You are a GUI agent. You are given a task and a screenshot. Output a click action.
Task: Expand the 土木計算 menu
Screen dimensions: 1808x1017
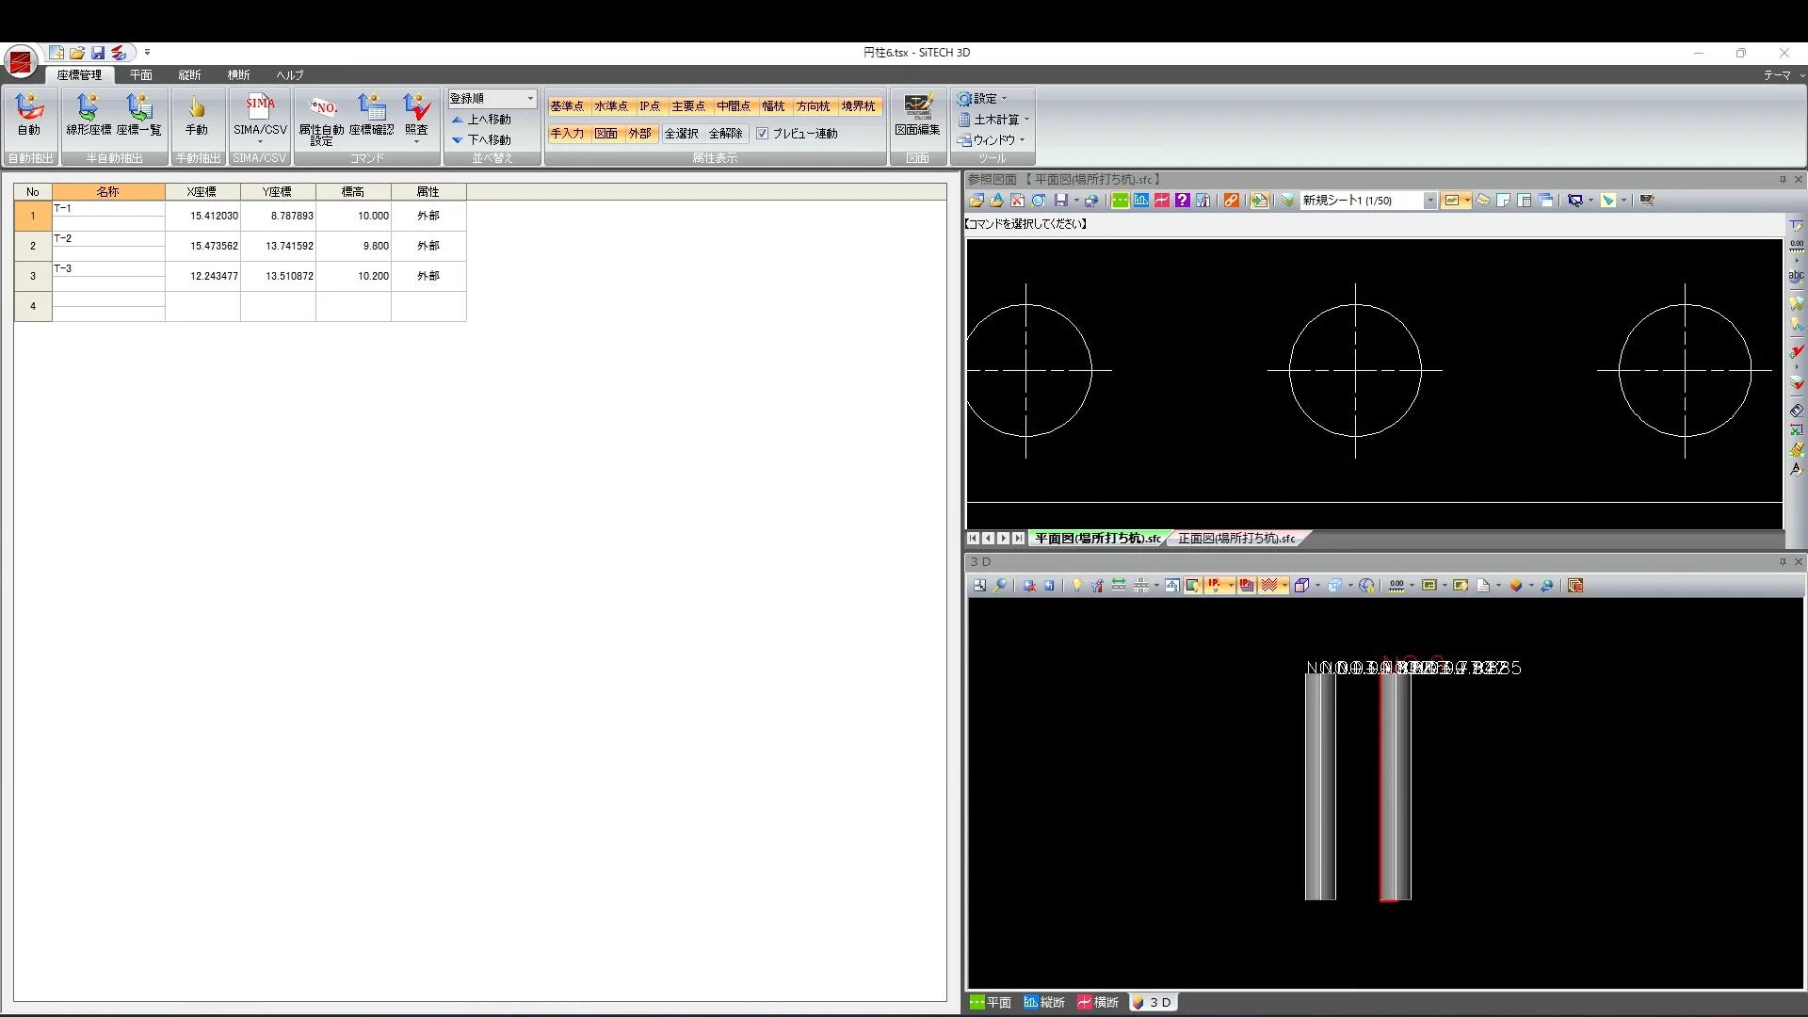coord(994,120)
